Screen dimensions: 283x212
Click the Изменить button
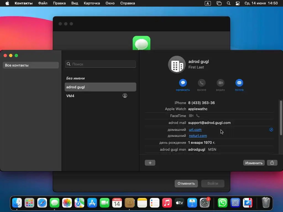click(x=254, y=163)
